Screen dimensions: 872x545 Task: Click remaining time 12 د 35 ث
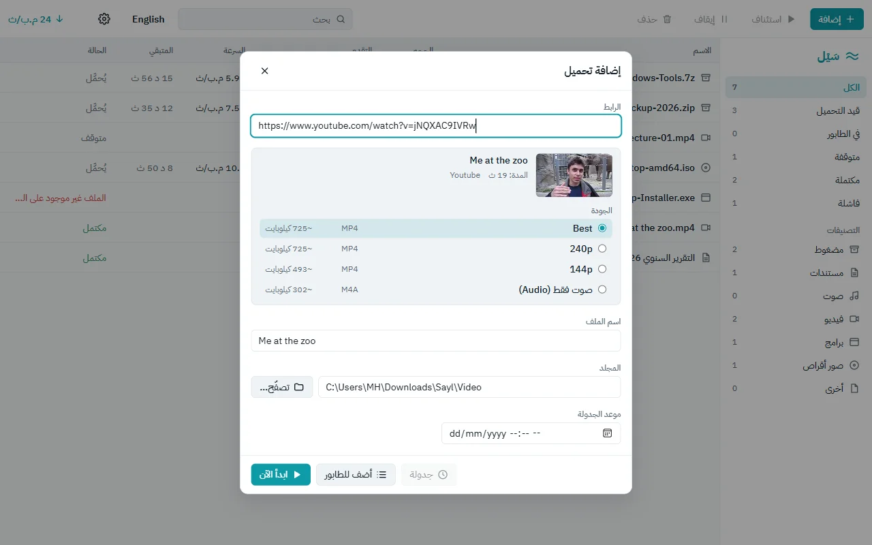[152, 108]
